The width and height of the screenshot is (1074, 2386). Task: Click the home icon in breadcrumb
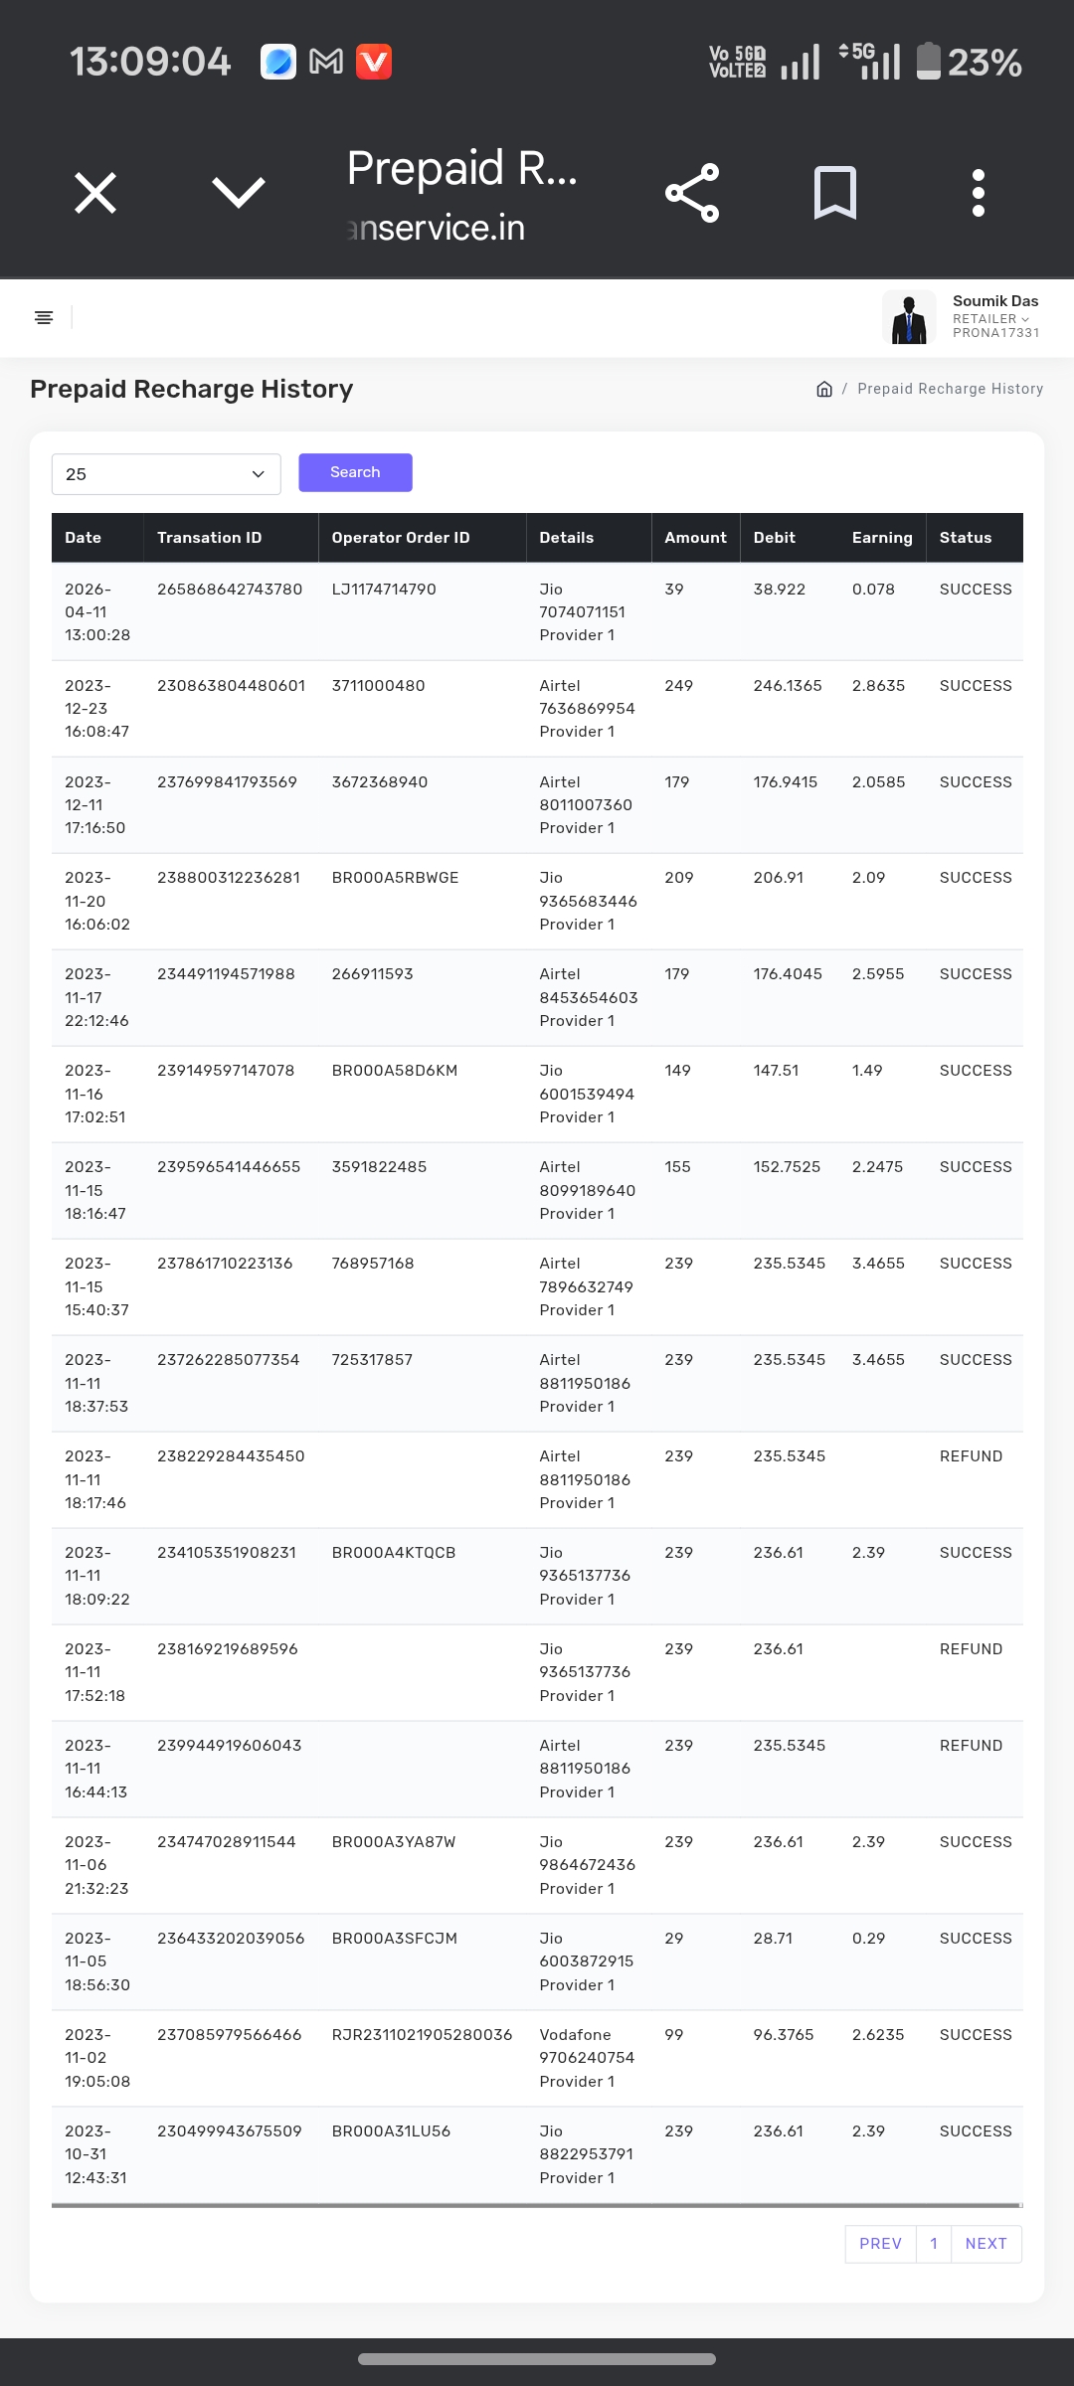[x=823, y=389]
